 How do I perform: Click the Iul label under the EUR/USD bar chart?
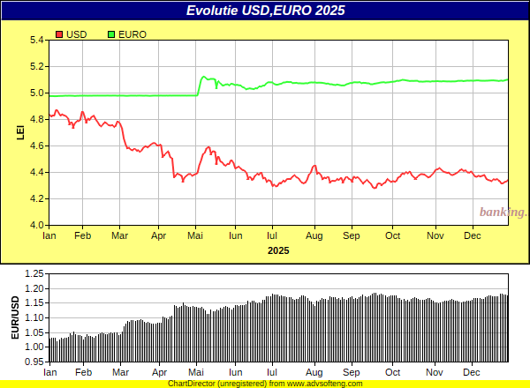point(272,372)
